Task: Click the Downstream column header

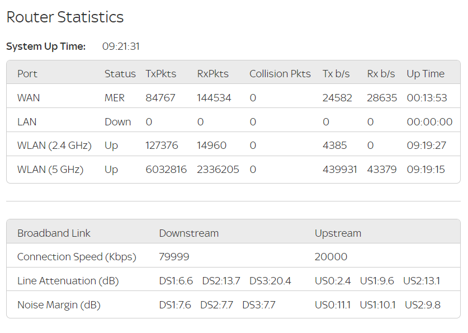Action: (188, 233)
